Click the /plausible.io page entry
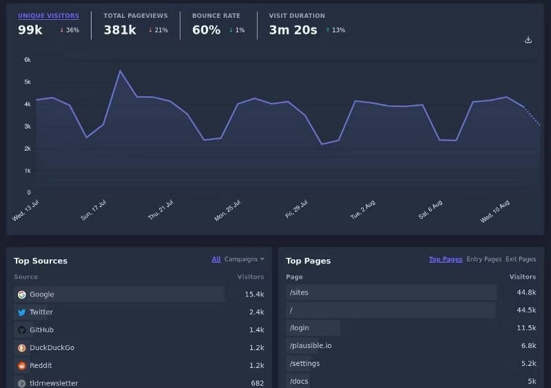The width and height of the screenshot is (551, 388). point(311,345)
